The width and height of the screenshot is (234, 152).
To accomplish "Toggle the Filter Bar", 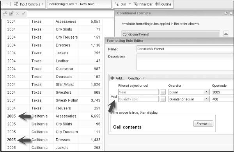I will 143,4.
